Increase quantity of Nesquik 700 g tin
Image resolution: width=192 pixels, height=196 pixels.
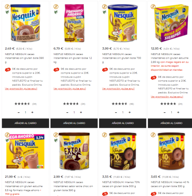point(130,112)
